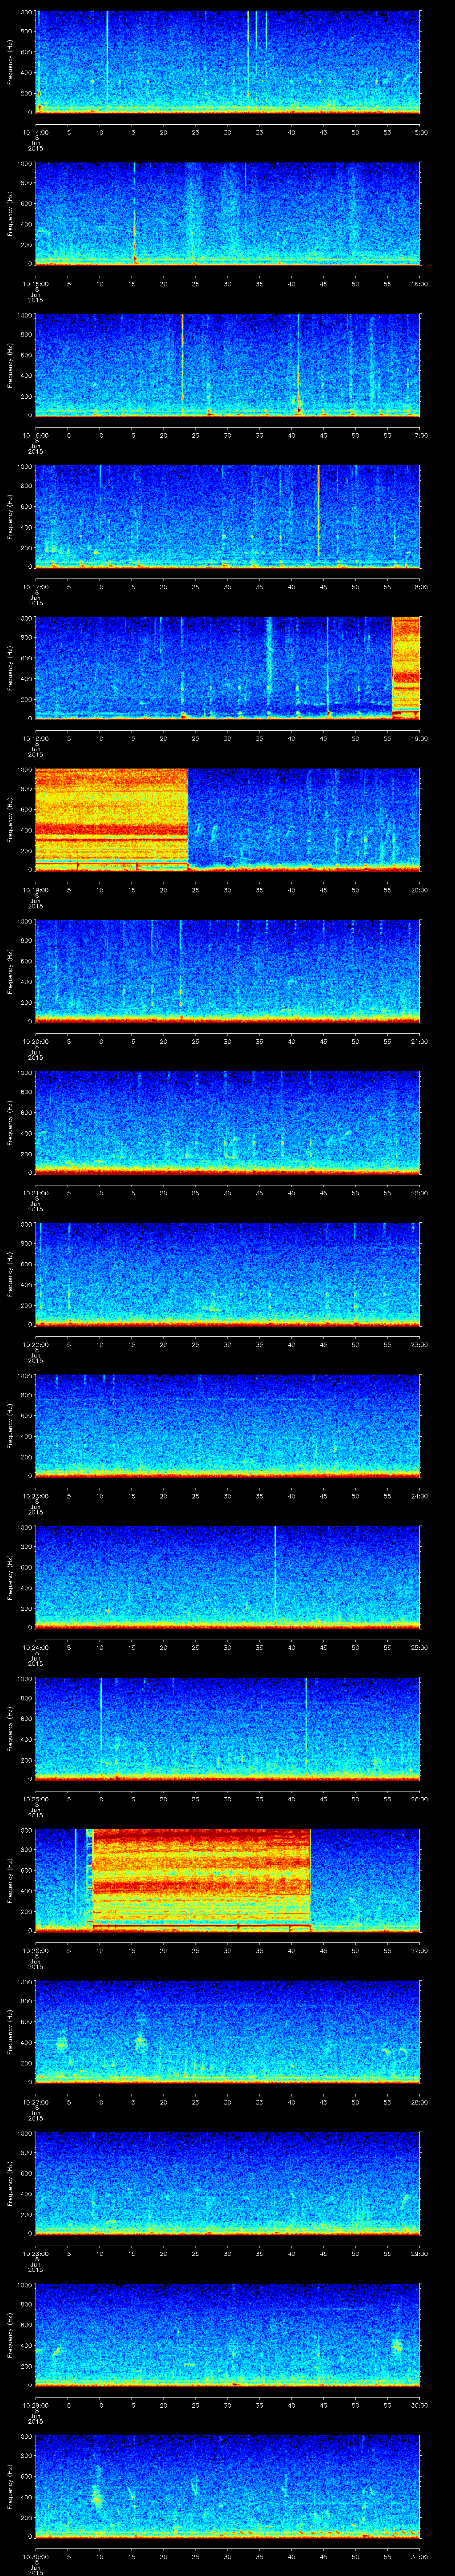The width and height of the screenshot is (455, 2576).
Task: Click the 10:19:00 start time label
Action: [x=35, y=890]
